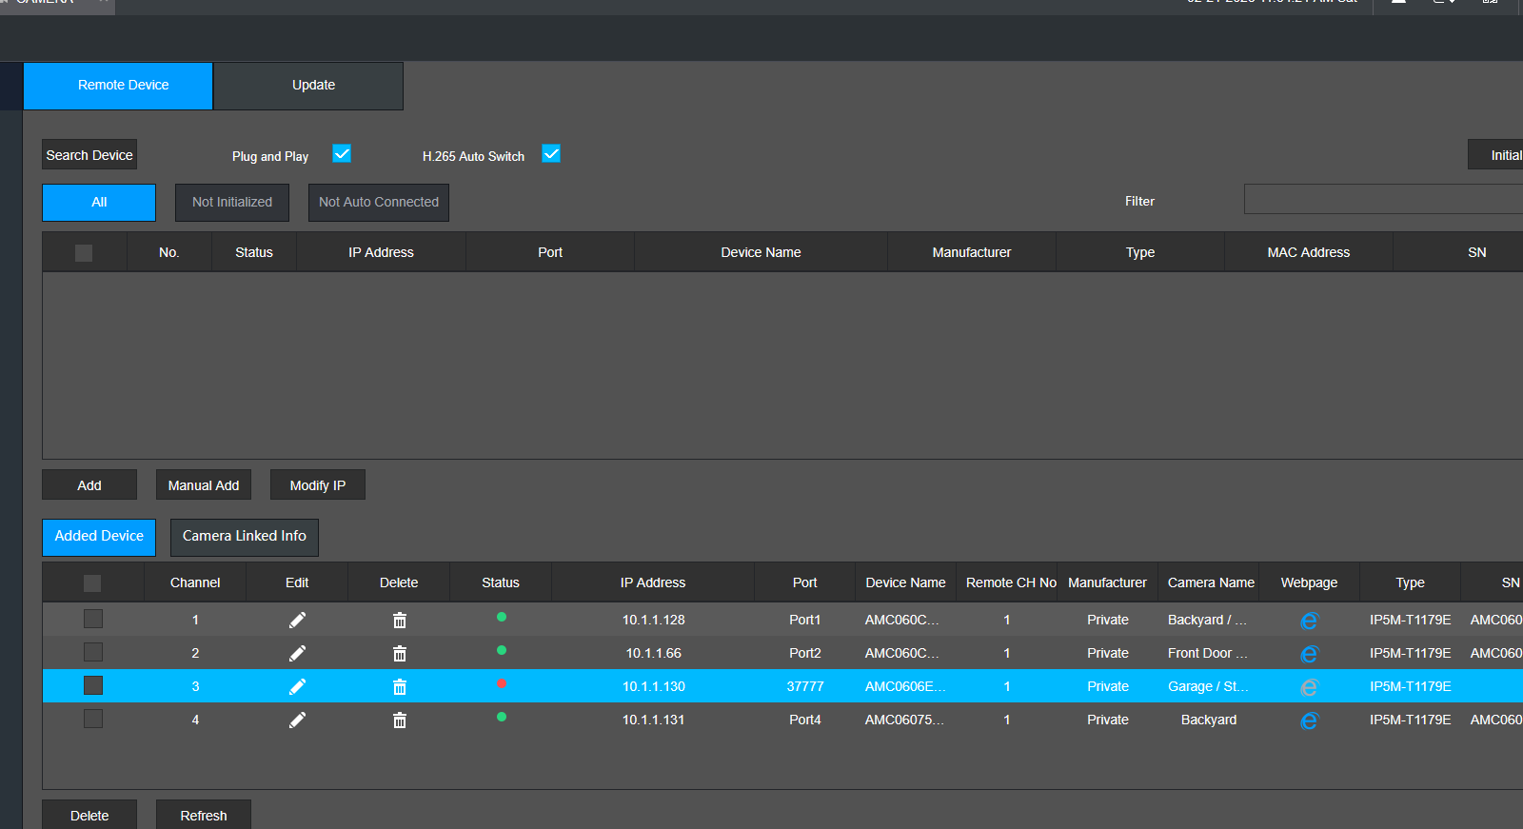Sort by the IP Address column in search table
This screenshot has height=829, width=1523.
tap(381, 252)
